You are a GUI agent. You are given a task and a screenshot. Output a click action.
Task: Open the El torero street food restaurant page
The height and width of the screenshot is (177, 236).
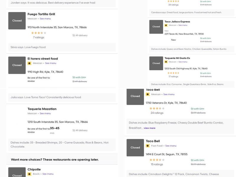coord(43,59)
